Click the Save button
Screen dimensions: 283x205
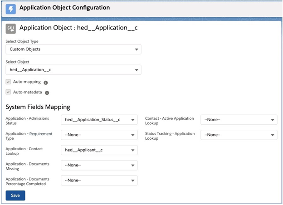click(15, 195)
